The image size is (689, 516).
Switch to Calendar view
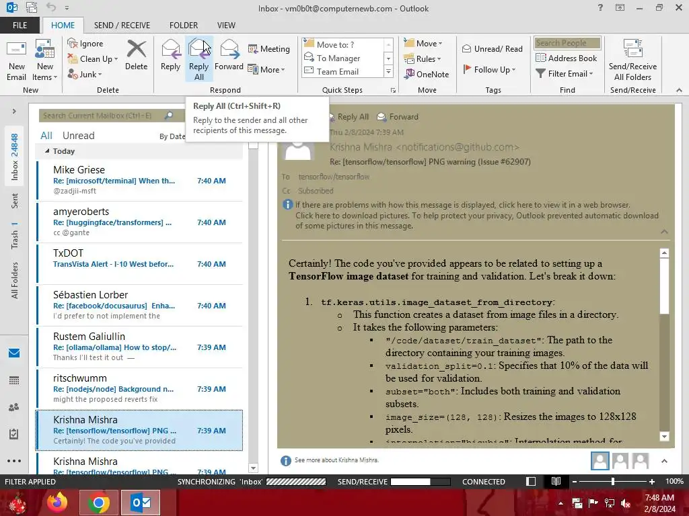(14, 380)
